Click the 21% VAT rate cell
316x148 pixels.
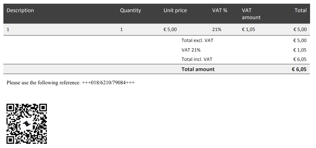click(217, 29)
